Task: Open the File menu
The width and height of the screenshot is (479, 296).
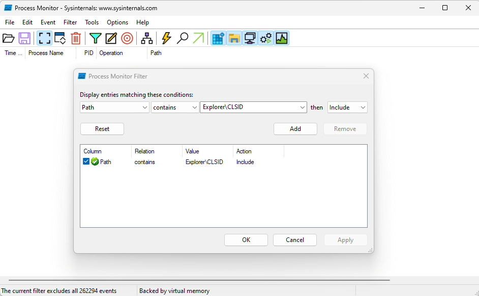Action: [10, 22]
